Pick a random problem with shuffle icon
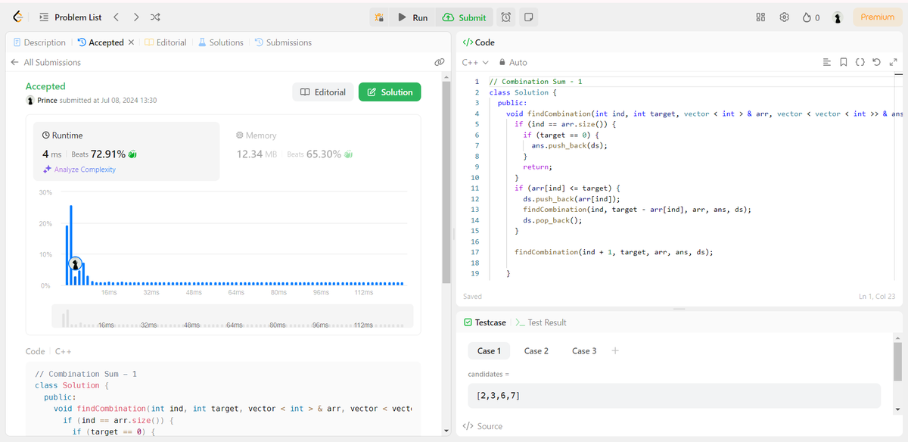The width and height of the screenshot is (908, 442). [x=155, y=17]
